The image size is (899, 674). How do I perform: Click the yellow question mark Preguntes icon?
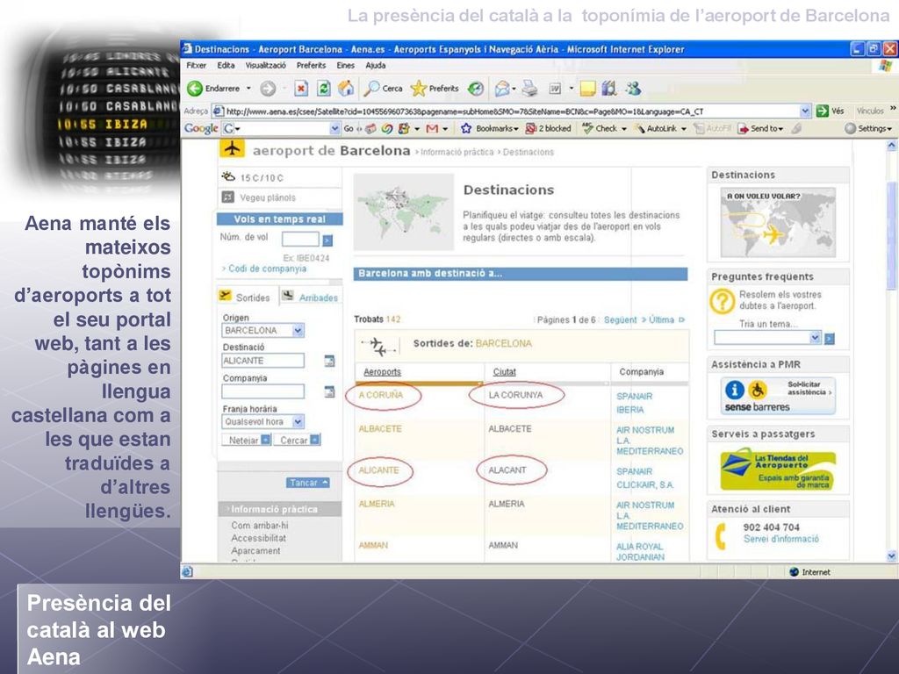coord(723,300)
